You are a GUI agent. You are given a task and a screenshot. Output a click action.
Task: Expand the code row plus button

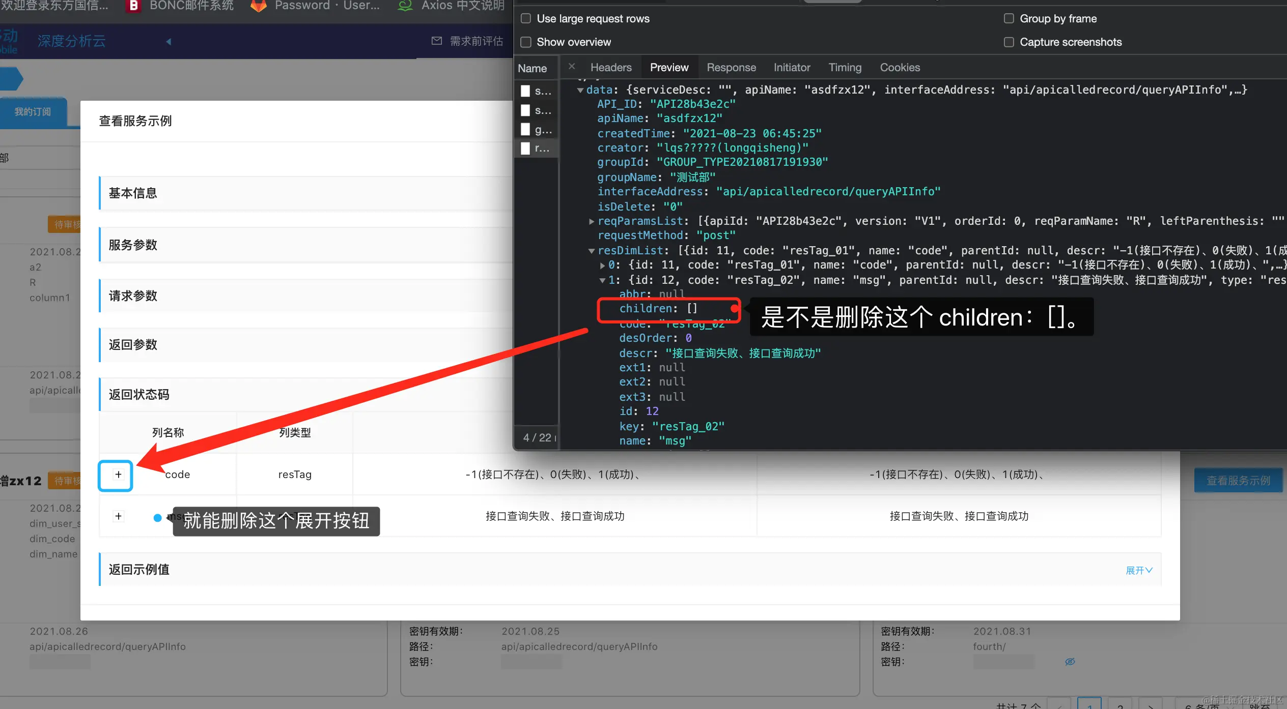118,475
